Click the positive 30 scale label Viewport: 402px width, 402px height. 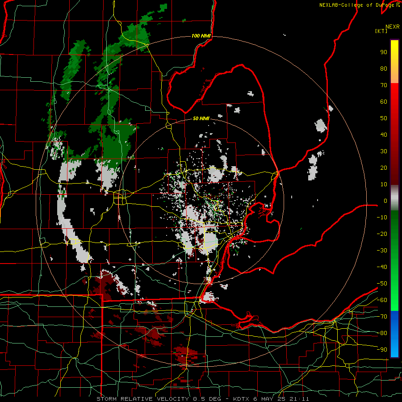click(x=384, y=151)
